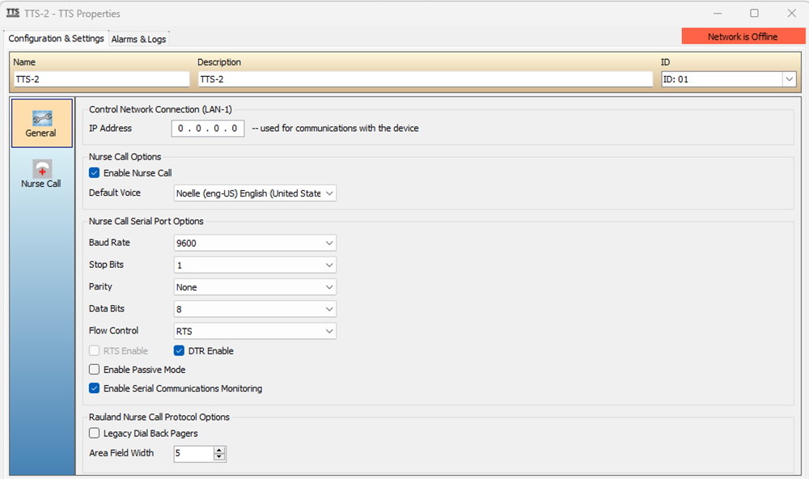Image resolution: width=809 pixels, height=479 pixels.
Task: Expand the ID selector dropdown
Action: click(x=789, y=79)
